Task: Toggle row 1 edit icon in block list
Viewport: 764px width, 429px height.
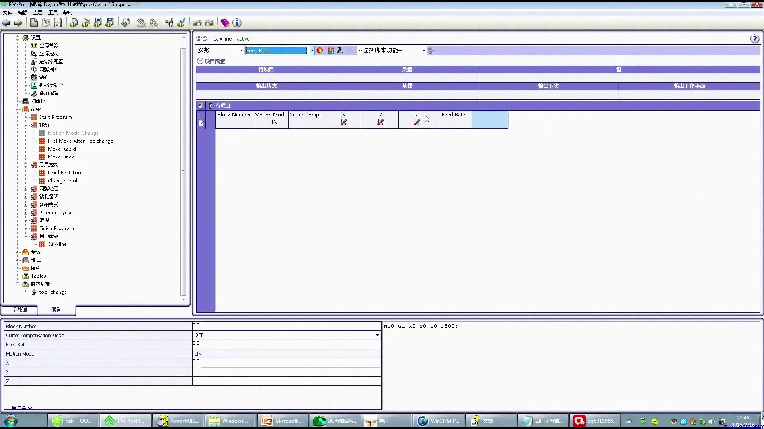Action: (x=201, y=123)
